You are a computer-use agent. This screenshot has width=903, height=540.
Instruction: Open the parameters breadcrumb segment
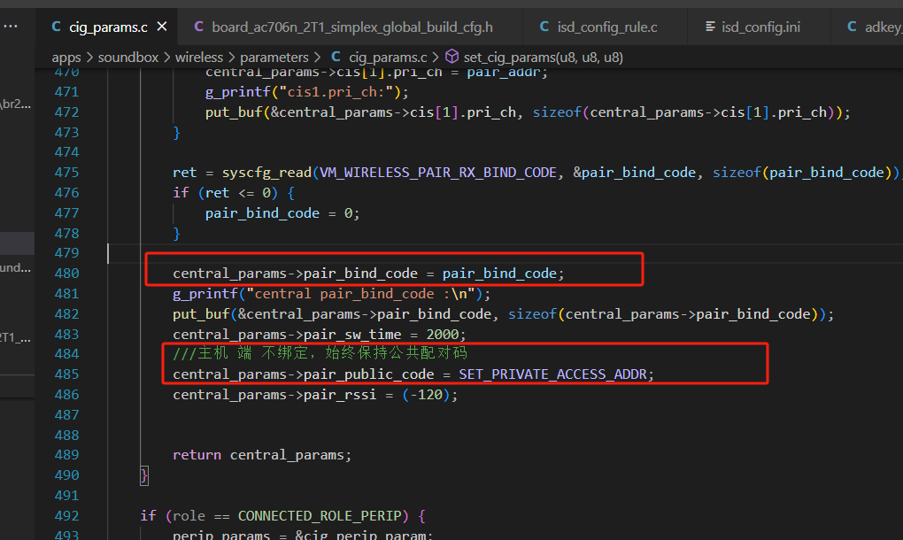click(274, 58)
